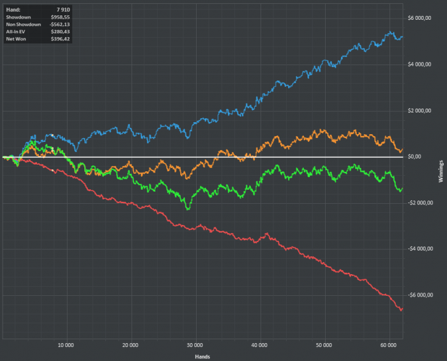This screenshot has height=361, width=447.
Task: Click the -$4 000,00 y-axis label
Action: click(x=420, y=249)
